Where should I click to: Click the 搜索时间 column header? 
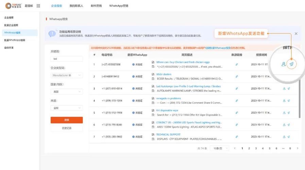point(261,55)
